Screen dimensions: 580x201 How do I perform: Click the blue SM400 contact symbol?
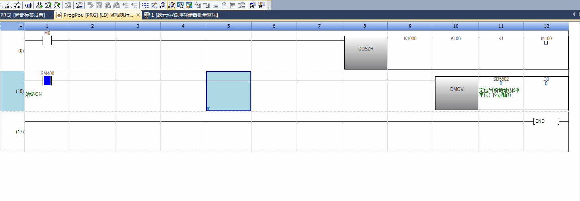[47, 81]
